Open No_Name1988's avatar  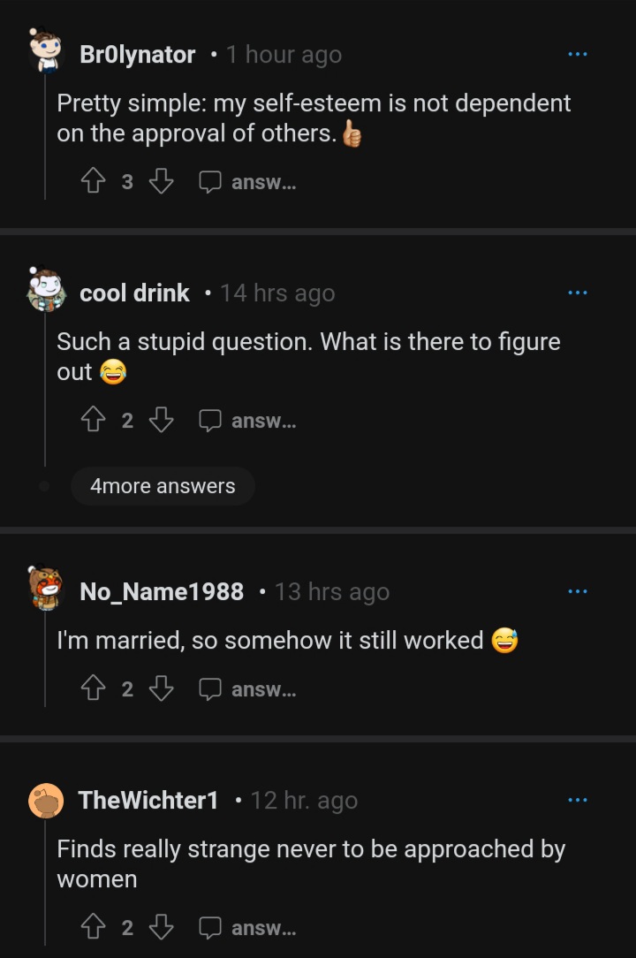pyautogui.click(x=46, y=588)
